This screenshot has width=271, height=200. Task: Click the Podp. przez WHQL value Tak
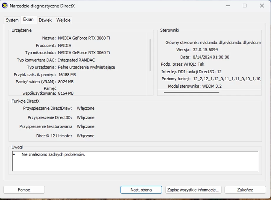pos(201,64)
